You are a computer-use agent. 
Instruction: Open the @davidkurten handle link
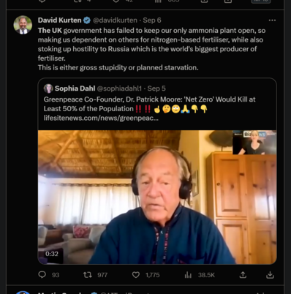pyautogui.click(x=115, y=20)
